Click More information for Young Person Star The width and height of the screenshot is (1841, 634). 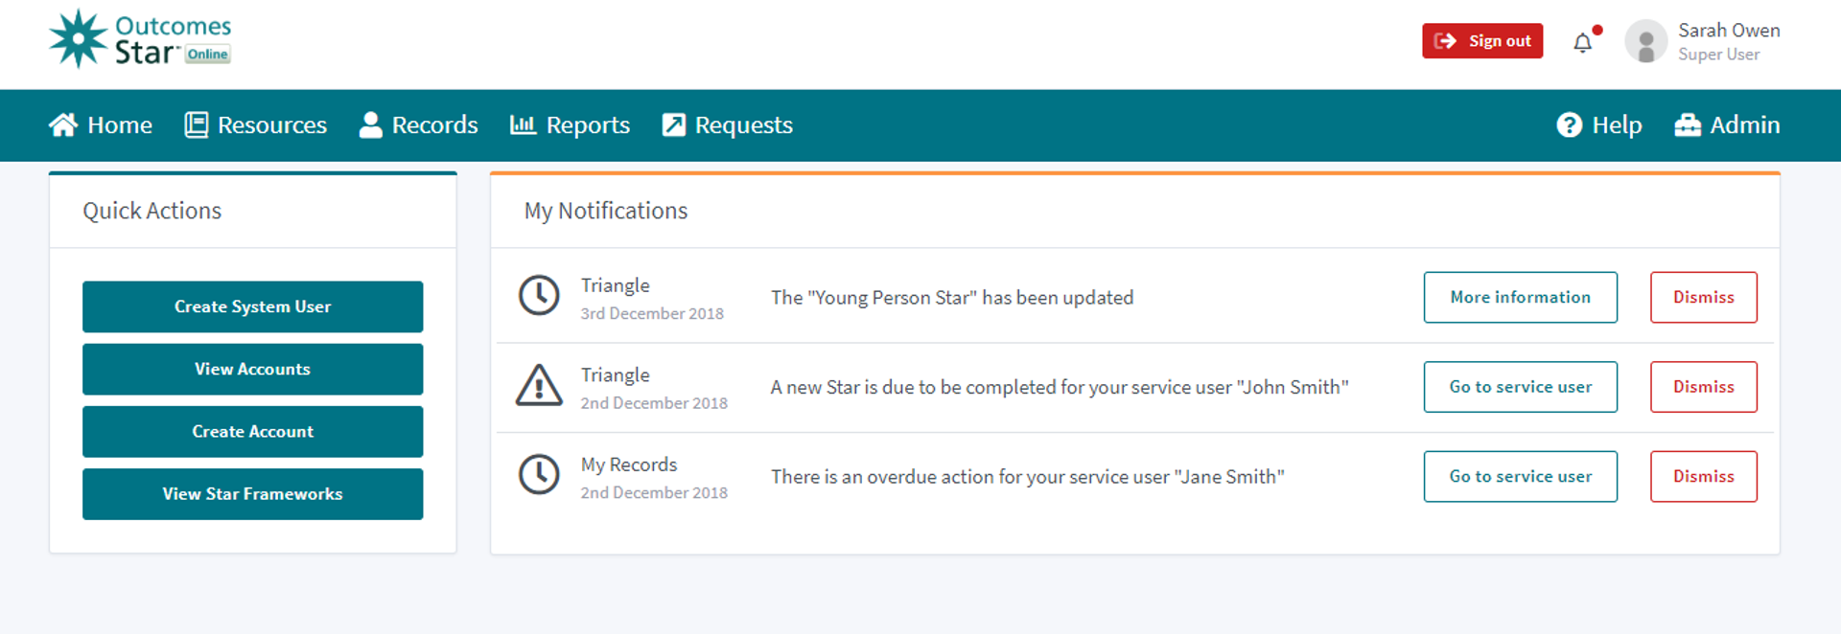click(1520, 298)
